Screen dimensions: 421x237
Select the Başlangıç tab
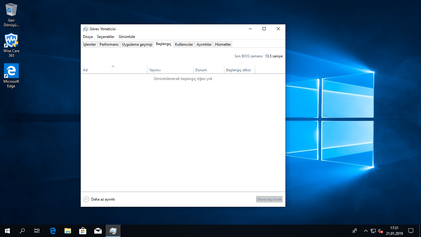164,44
